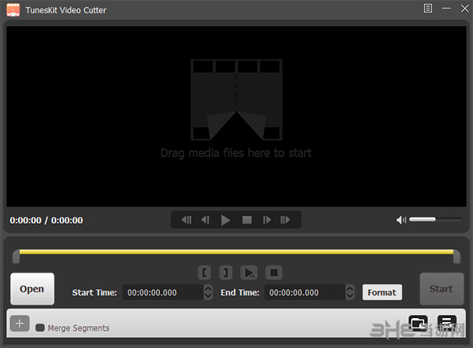This screenshot has height=348, width=473.
Task: Click the End Time spinner arrows
Action: click(349, 292)
